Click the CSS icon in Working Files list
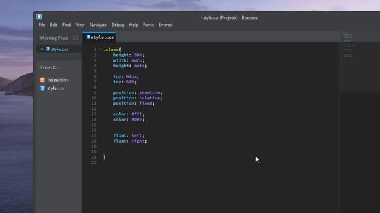Screen dimensions: 380x213 click(48, 49)
